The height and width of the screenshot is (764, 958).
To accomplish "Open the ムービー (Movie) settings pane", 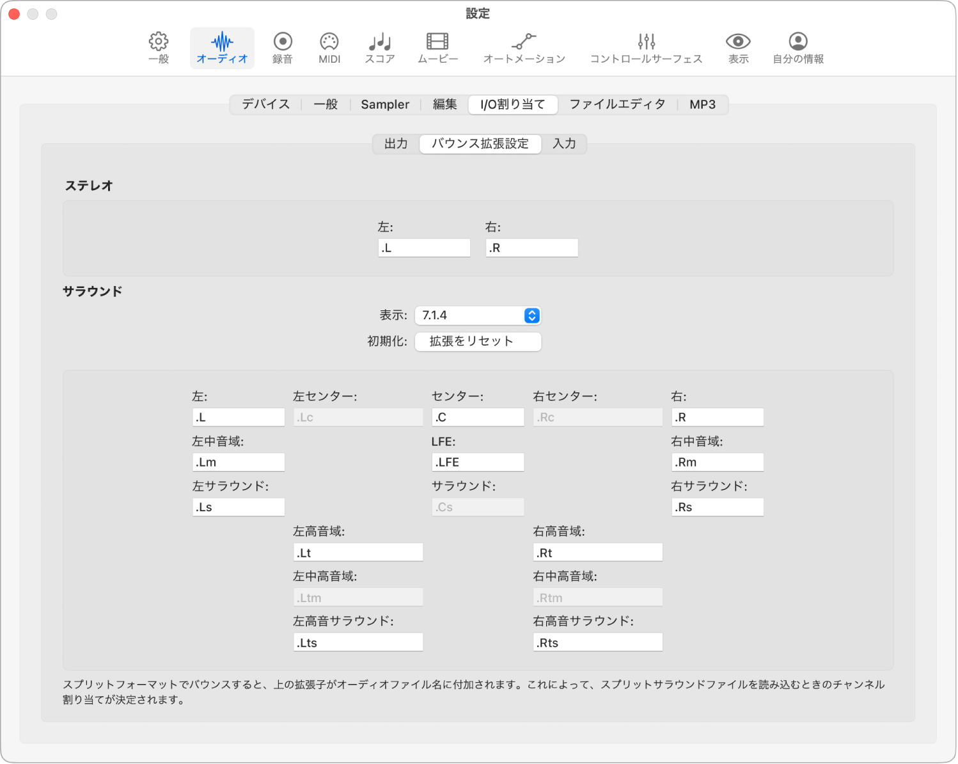I will click(437, 47).
